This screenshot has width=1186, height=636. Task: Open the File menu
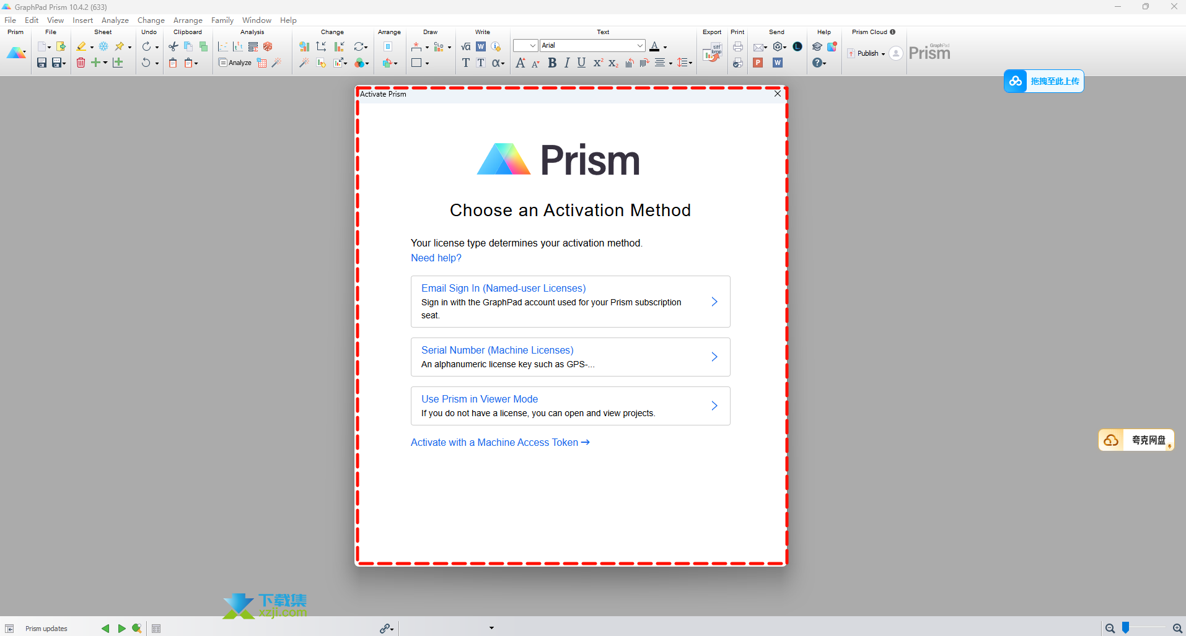11,20
